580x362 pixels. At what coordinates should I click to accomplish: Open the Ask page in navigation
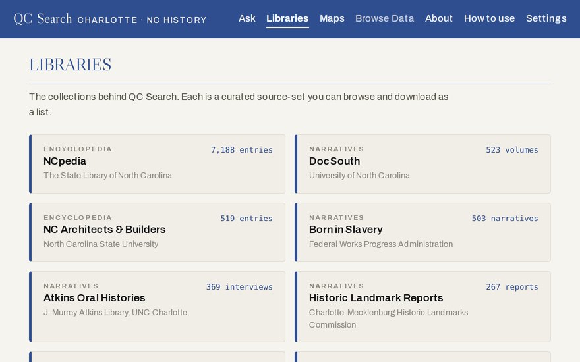pos(246,18)
